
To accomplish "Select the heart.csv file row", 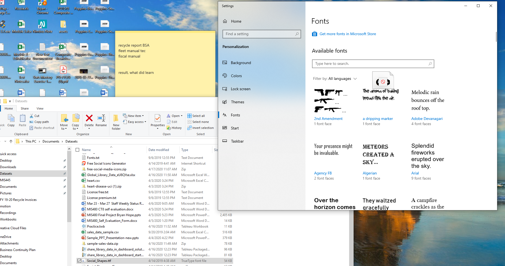I will [x=155, y=181].
